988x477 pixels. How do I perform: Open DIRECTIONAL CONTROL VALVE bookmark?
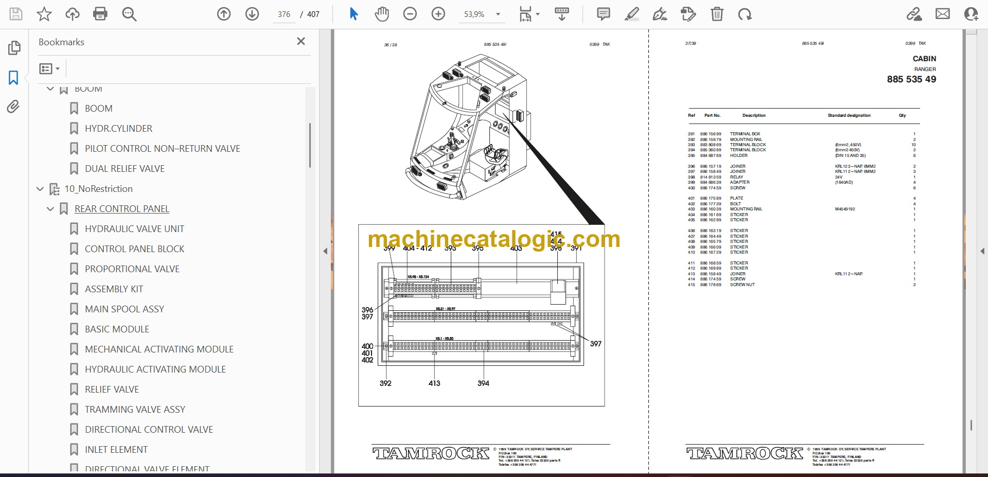tap(149, 430)
